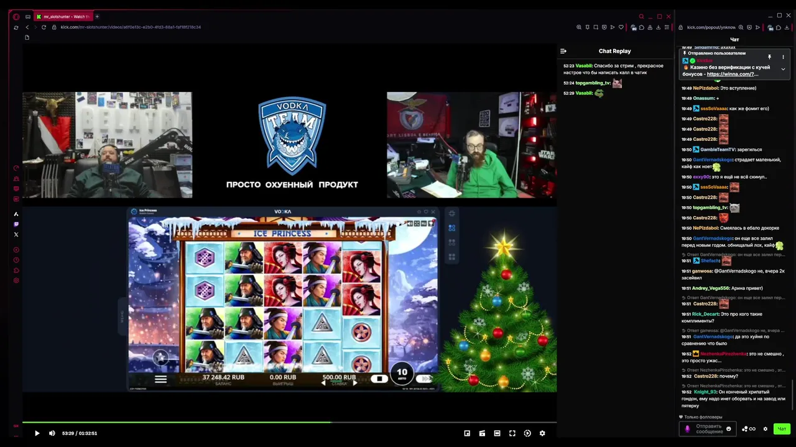Go back to the previous page

click(x=27, y=27)
